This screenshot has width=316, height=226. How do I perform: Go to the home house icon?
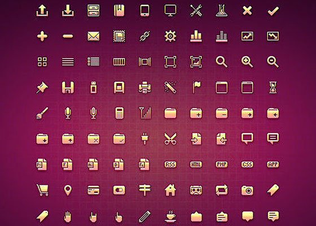pyautogui.click(x=170, y=190)
